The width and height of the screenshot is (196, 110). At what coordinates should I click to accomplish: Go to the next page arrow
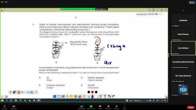coord(27,92)
